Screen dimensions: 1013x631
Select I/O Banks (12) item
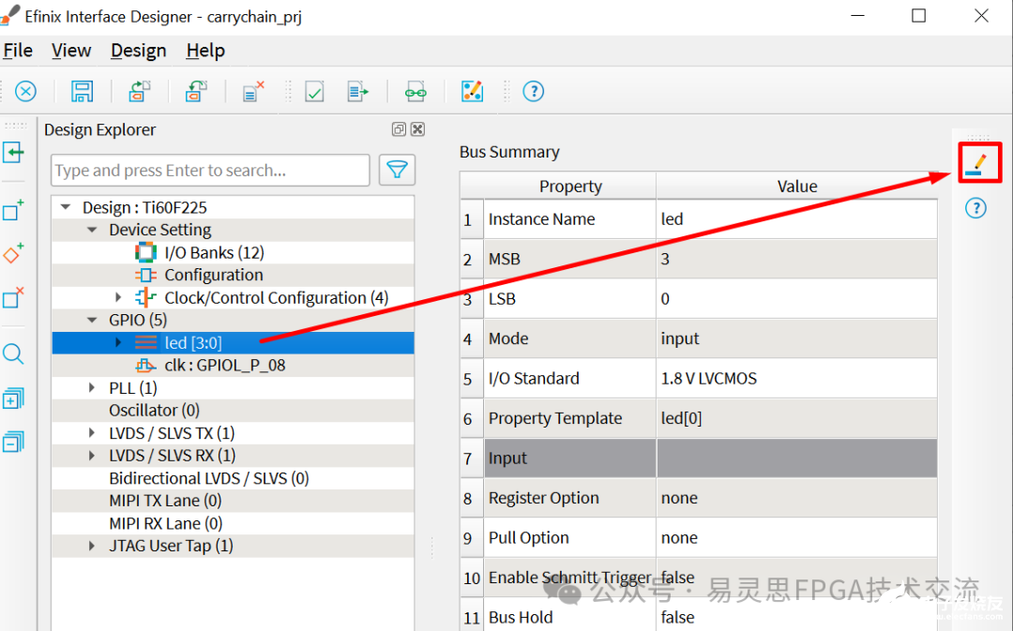point(214,252)
